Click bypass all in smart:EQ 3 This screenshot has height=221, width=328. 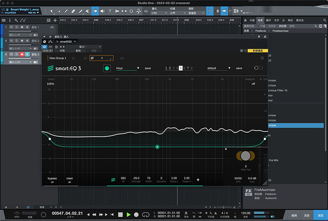tap(52, 180)
